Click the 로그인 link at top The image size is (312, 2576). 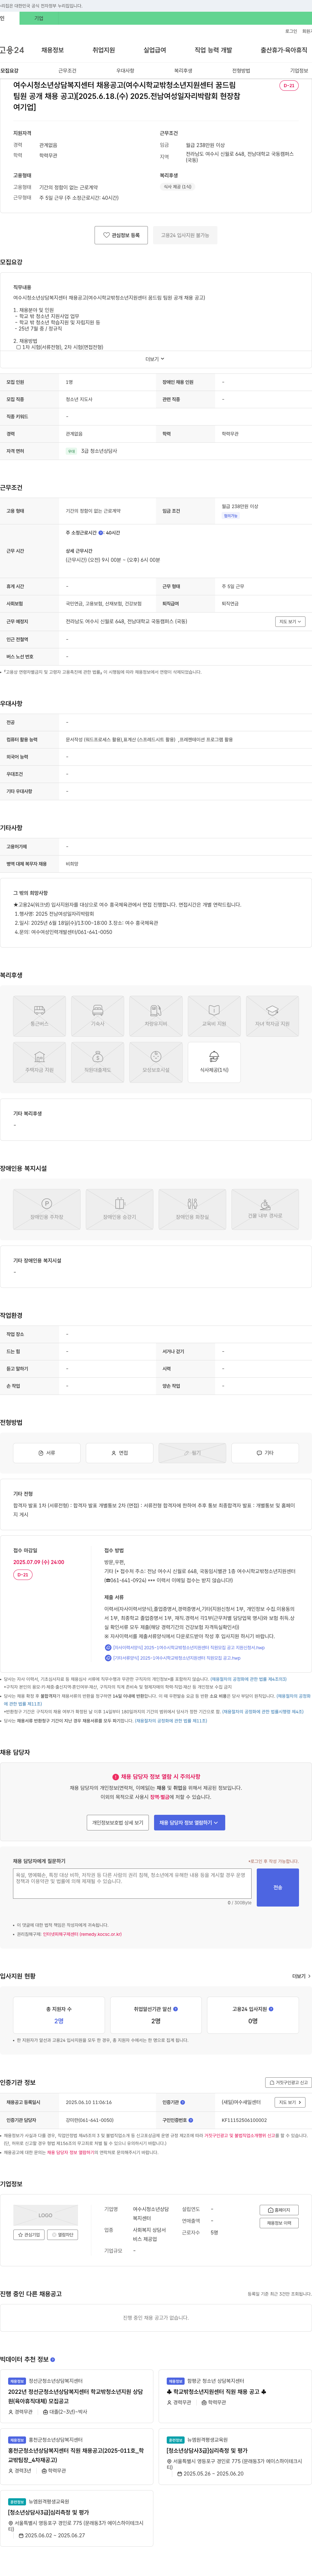(291, 31)
